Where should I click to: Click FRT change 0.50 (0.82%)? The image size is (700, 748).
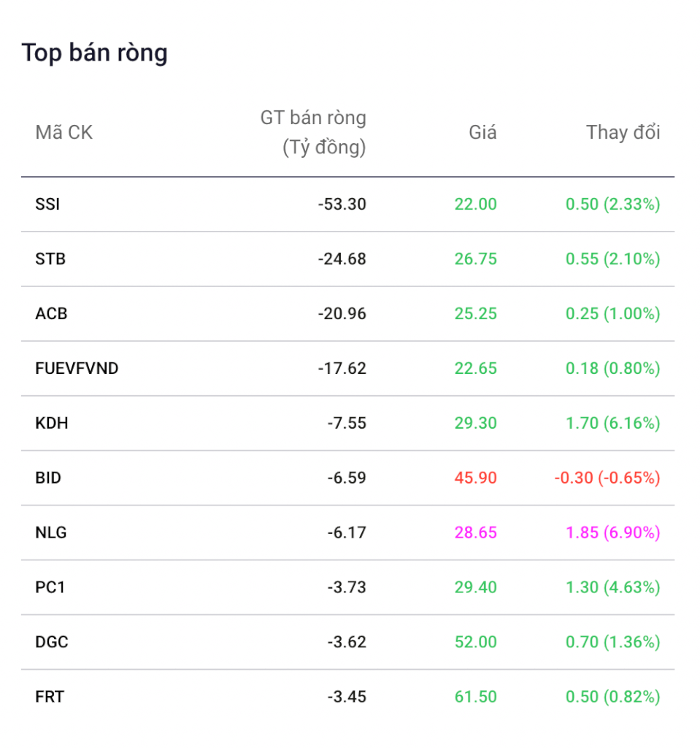(612, 697)
